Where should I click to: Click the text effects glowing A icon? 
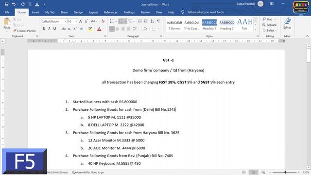(x=82, y=29)
